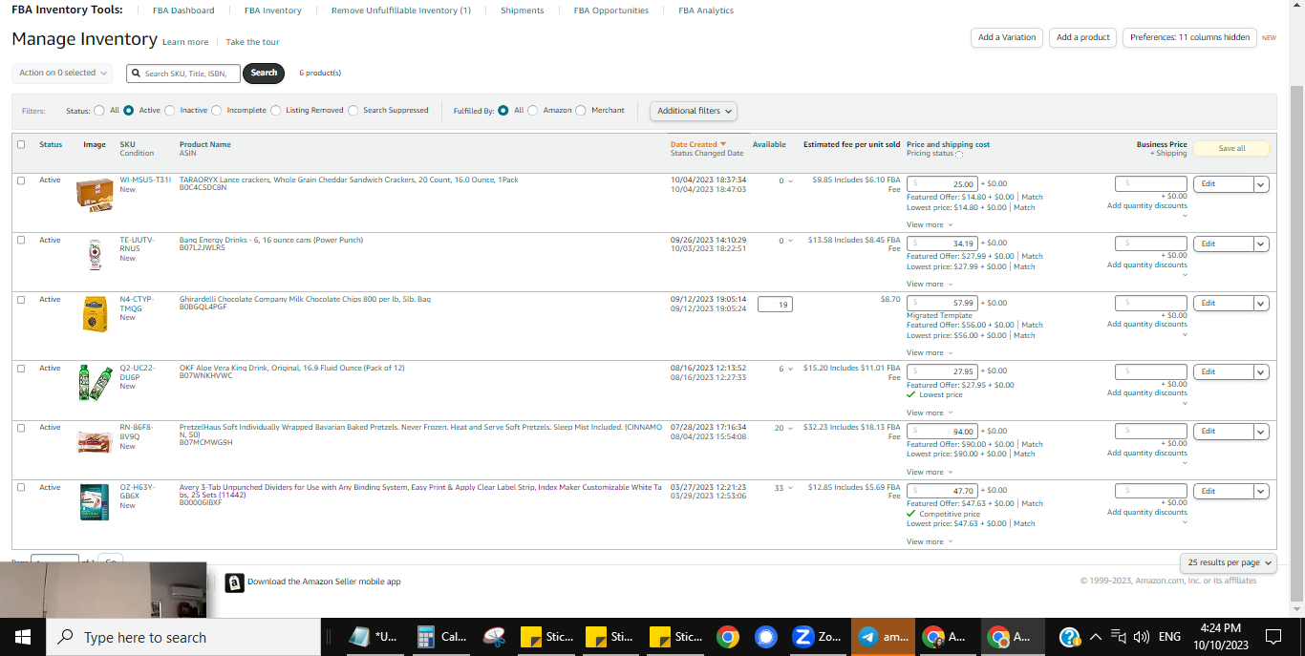The image size is (1305, 656).
Task: Open the first Sticky Notes taskbar icon
Action: [547, 637]
